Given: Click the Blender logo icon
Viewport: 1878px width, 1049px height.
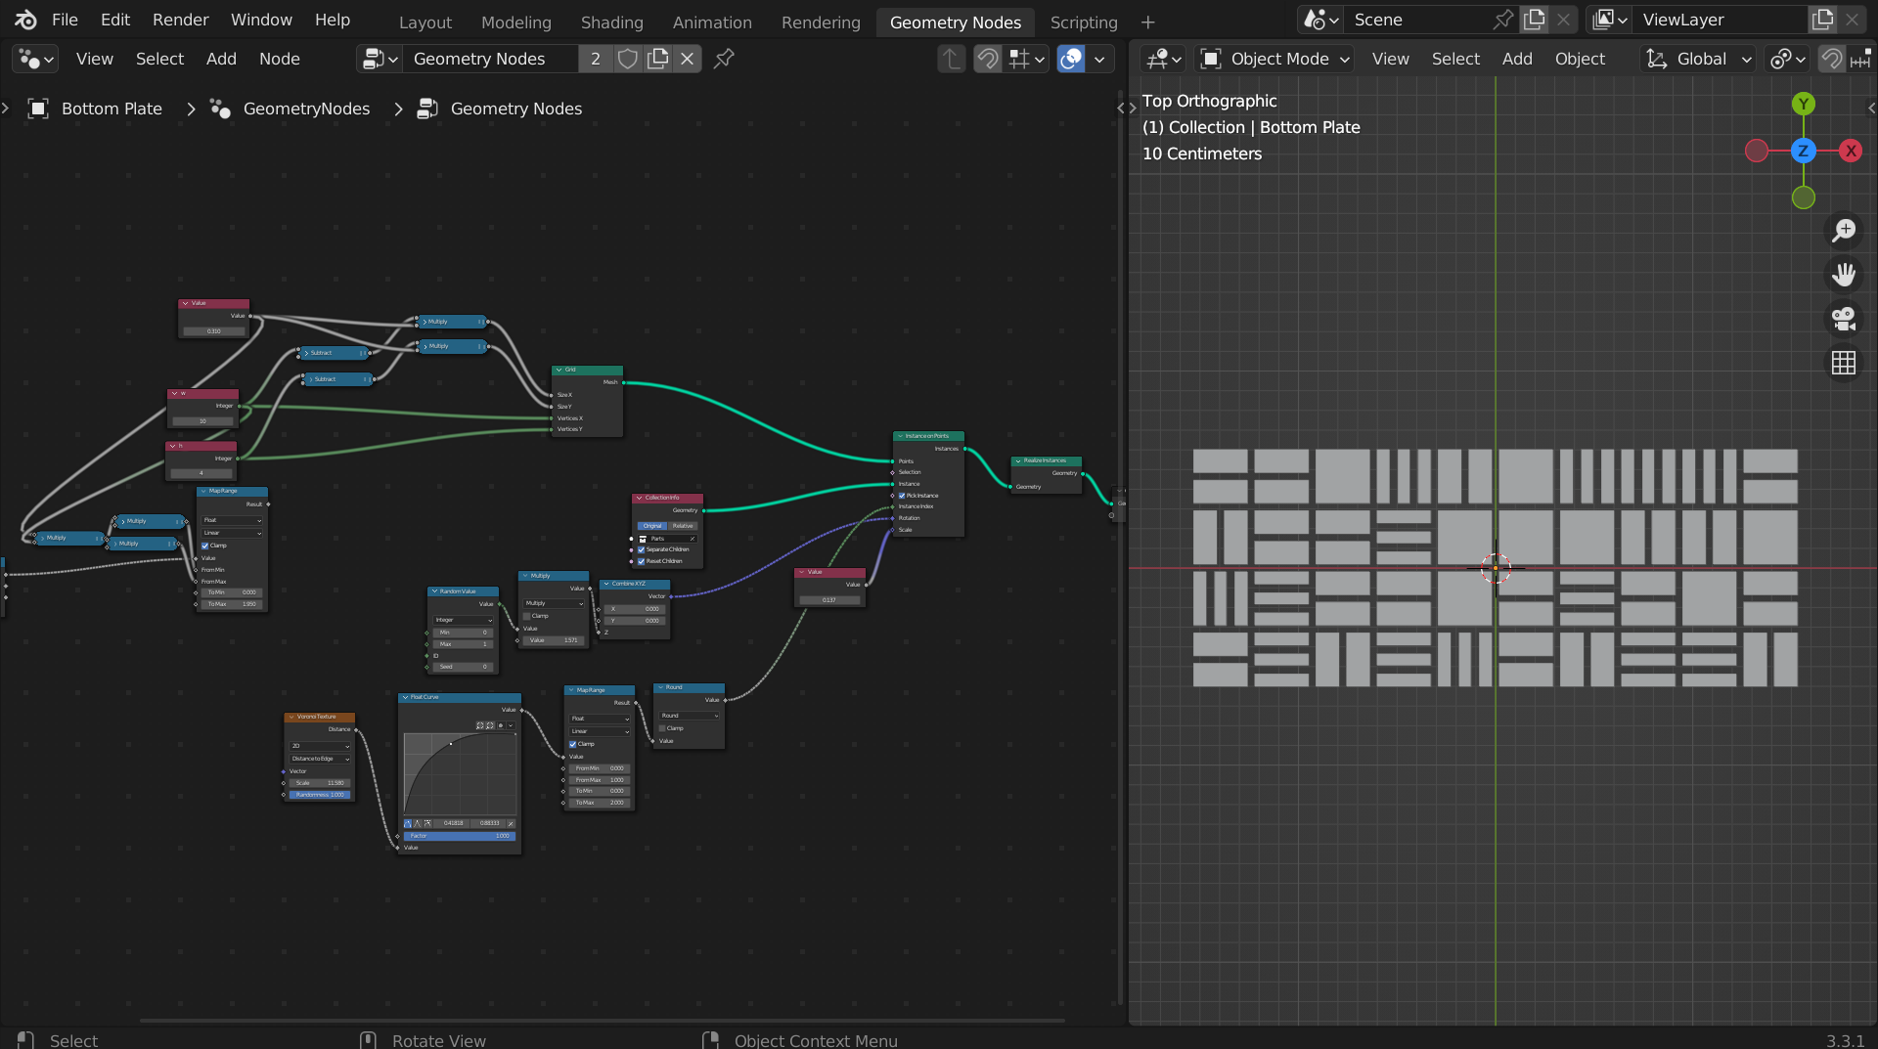Looking at the screenshot, I should (x=25, y=20).
